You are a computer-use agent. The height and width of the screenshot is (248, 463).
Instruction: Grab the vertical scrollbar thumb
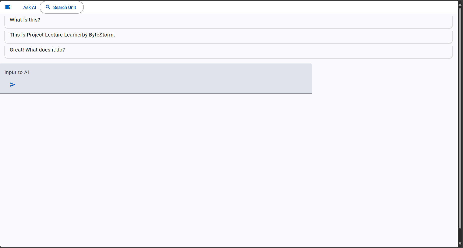point(460,117)
